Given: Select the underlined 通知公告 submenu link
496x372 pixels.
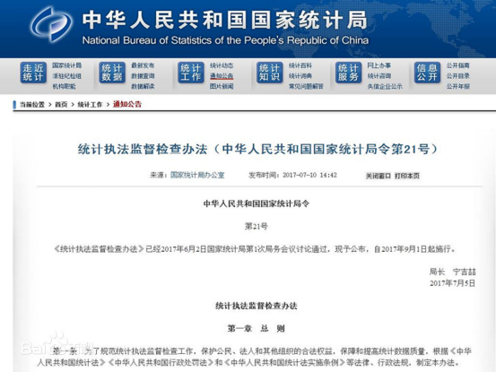Looking at the screenshot, I should [x=222, y=76].
